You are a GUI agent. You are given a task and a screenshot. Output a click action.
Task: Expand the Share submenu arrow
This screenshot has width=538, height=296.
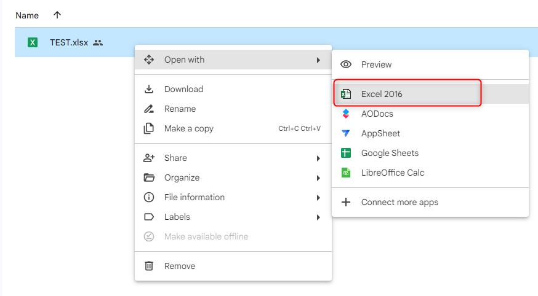318,158
